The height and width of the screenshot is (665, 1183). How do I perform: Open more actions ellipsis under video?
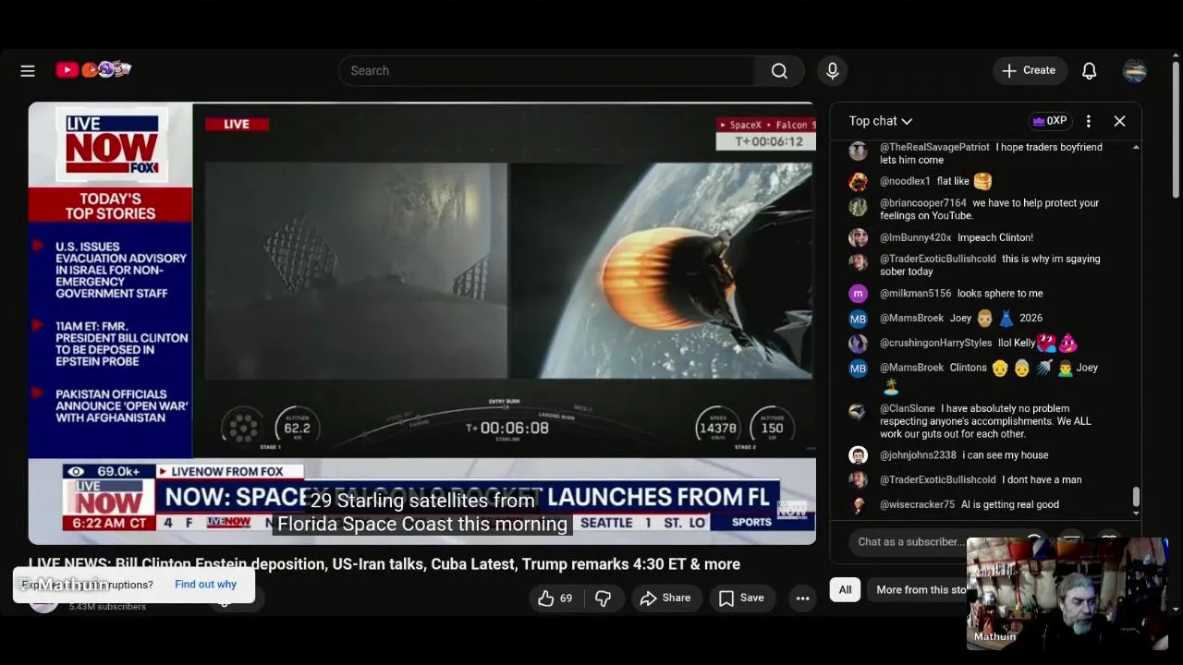point(802,598)
